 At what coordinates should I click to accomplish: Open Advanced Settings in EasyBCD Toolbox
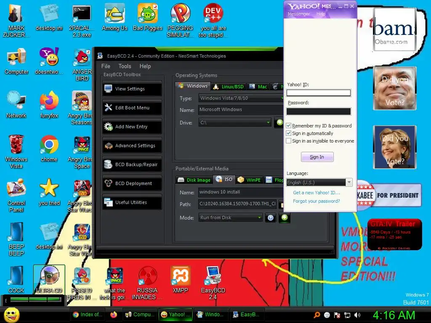pos(132,146)
